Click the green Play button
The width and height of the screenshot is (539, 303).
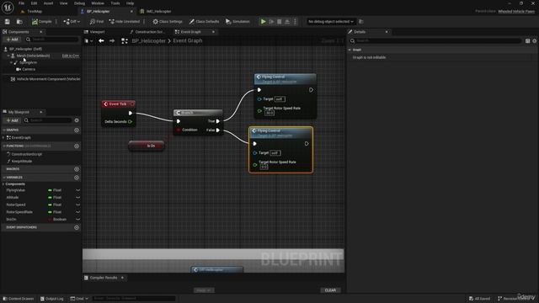tap(263, 21)
